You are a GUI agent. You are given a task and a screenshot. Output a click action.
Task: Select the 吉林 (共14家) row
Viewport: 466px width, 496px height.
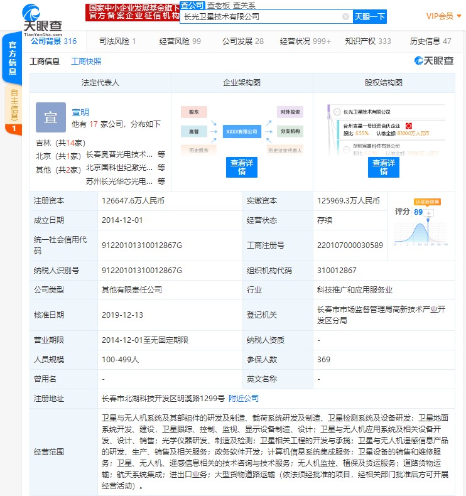pos(60,143)
